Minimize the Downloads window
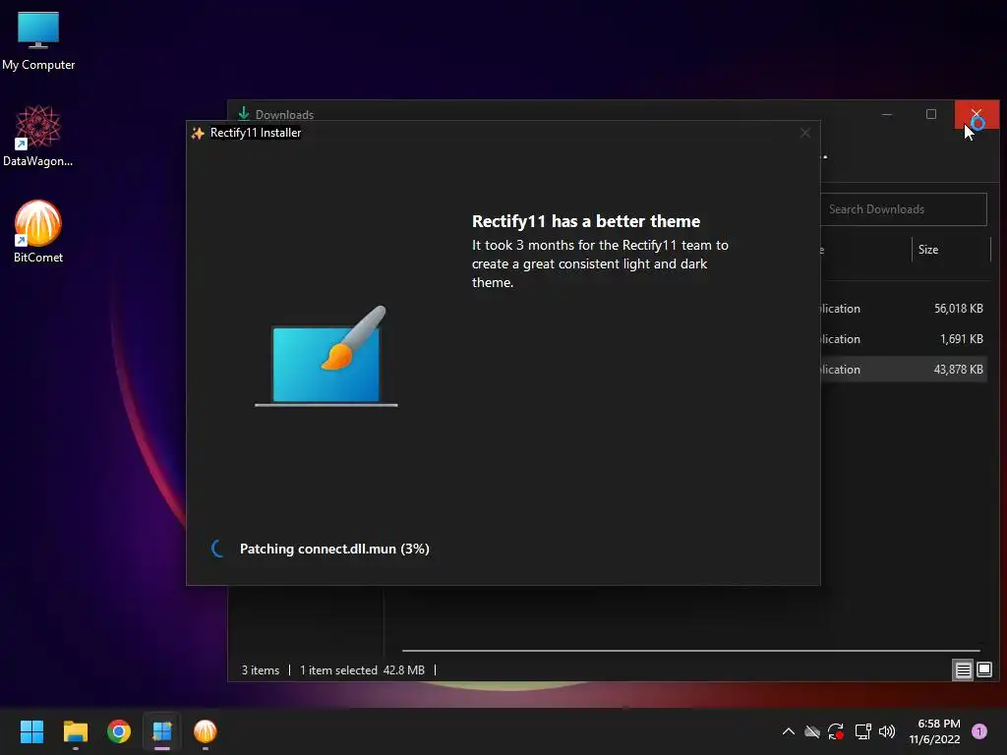 coord(887,114)
